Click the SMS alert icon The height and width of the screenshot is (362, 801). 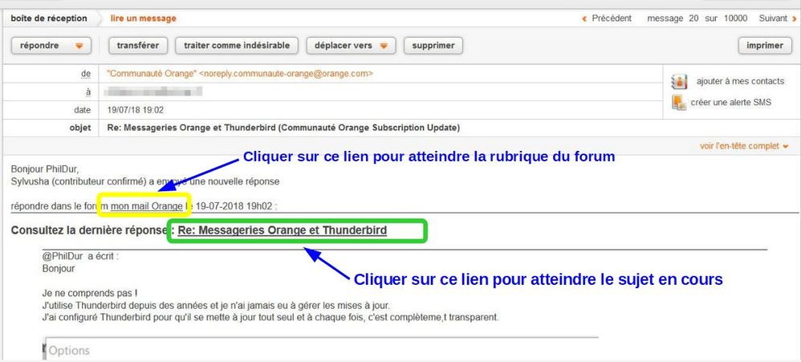(680, 103)
